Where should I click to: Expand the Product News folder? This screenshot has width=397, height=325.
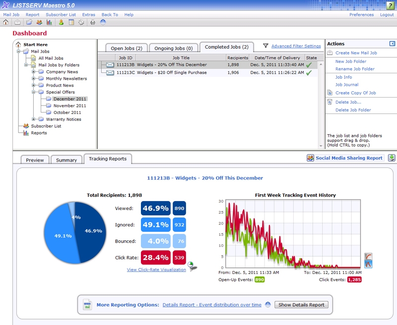pos(33,85)
